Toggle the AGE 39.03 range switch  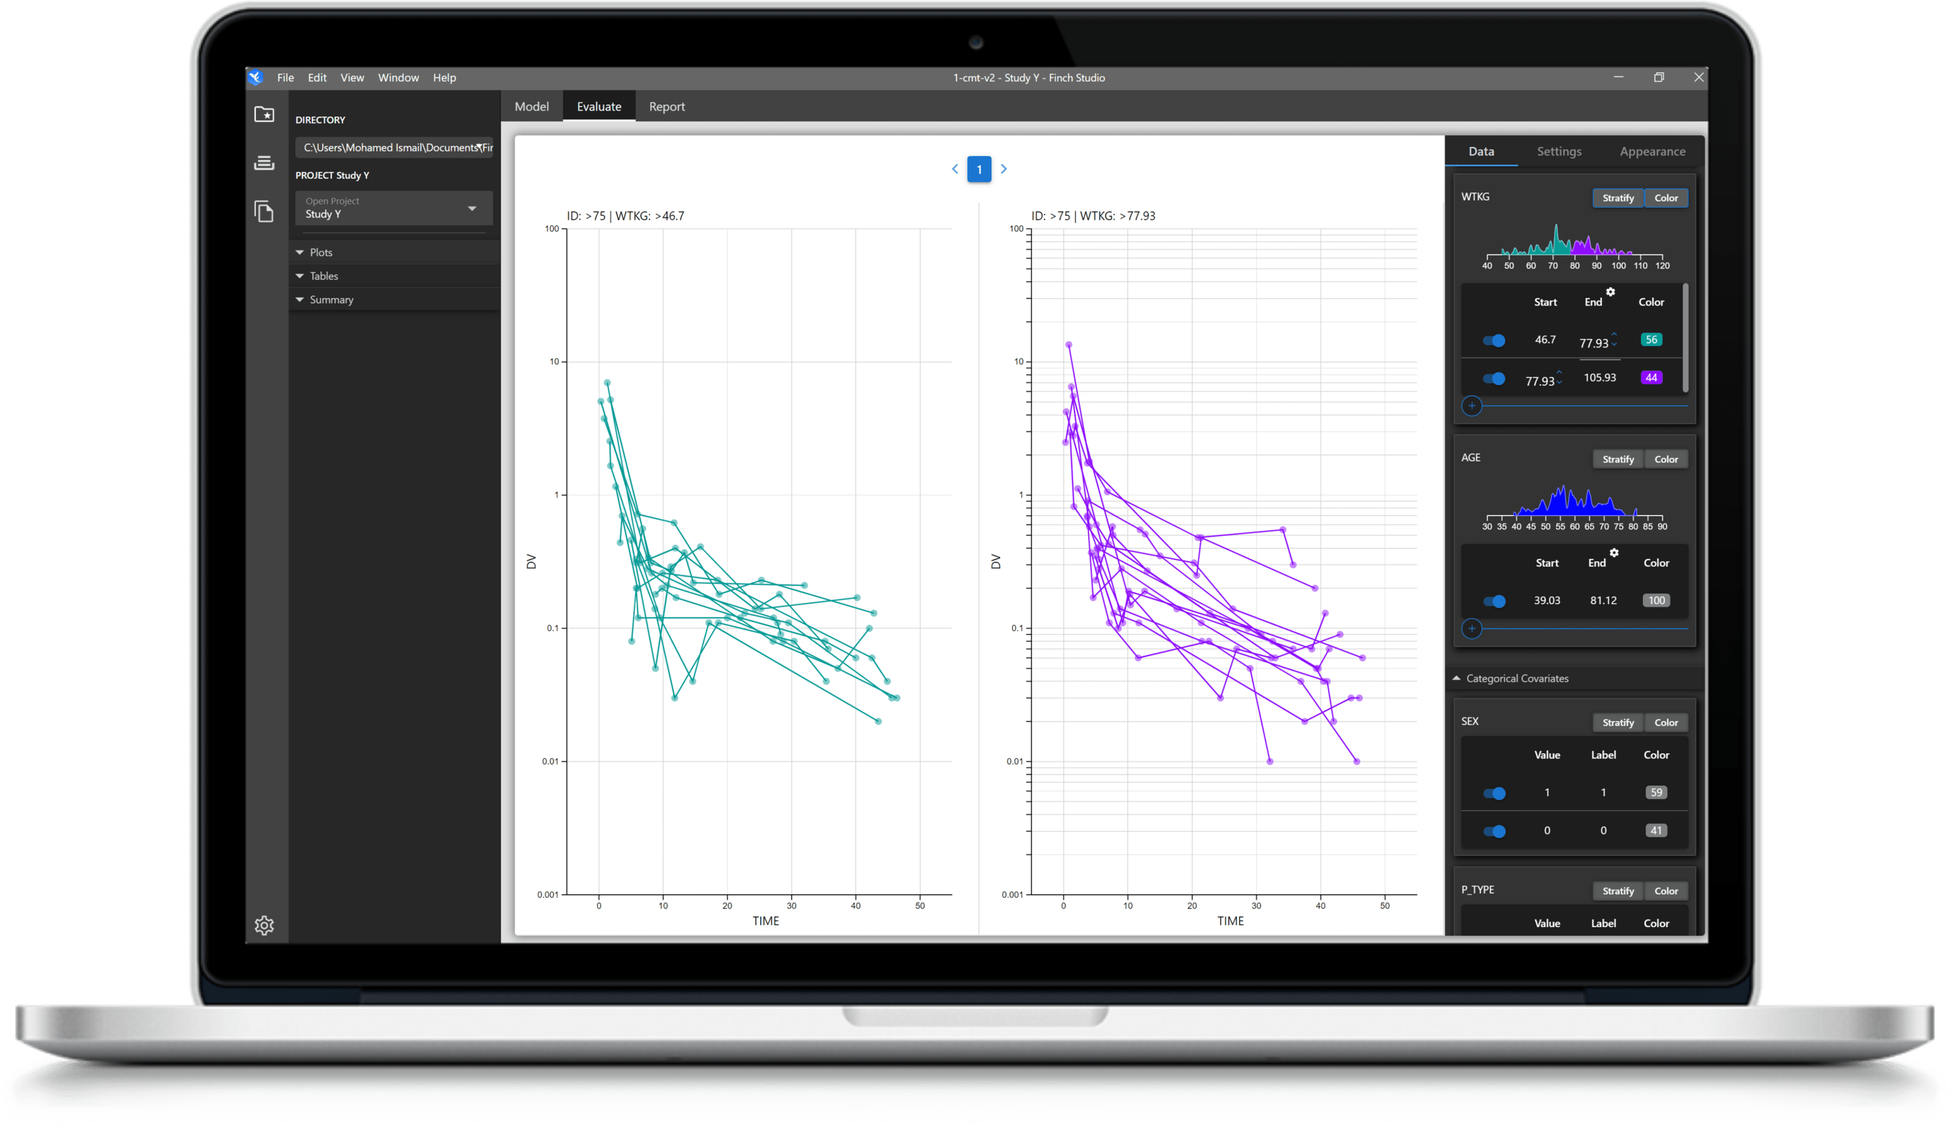tap(1494, 601)
